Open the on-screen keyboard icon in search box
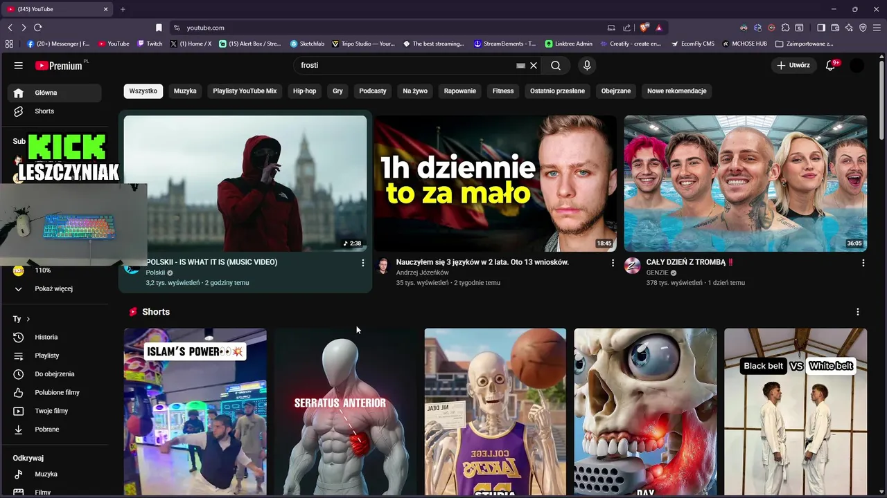 (520, 65)
